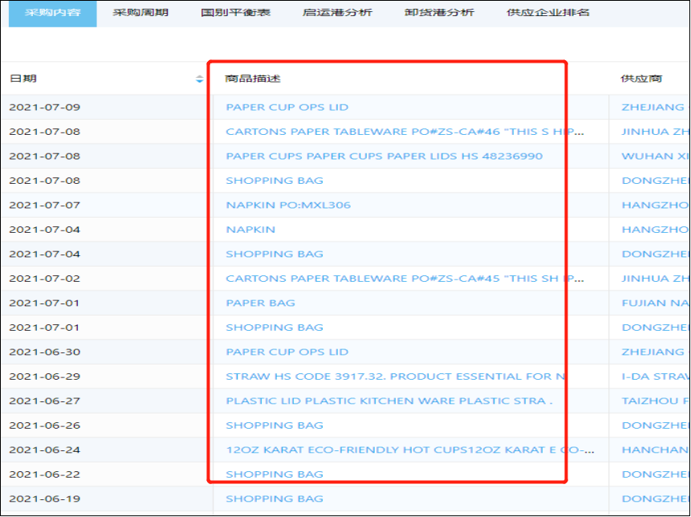Open the 卸货港分析 tab

[439, 13]
